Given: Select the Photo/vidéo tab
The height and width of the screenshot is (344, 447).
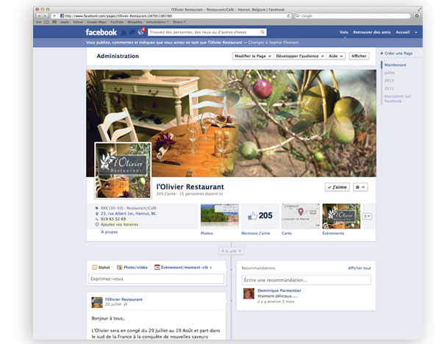Looking at the screenshot, I should (132, 268).
